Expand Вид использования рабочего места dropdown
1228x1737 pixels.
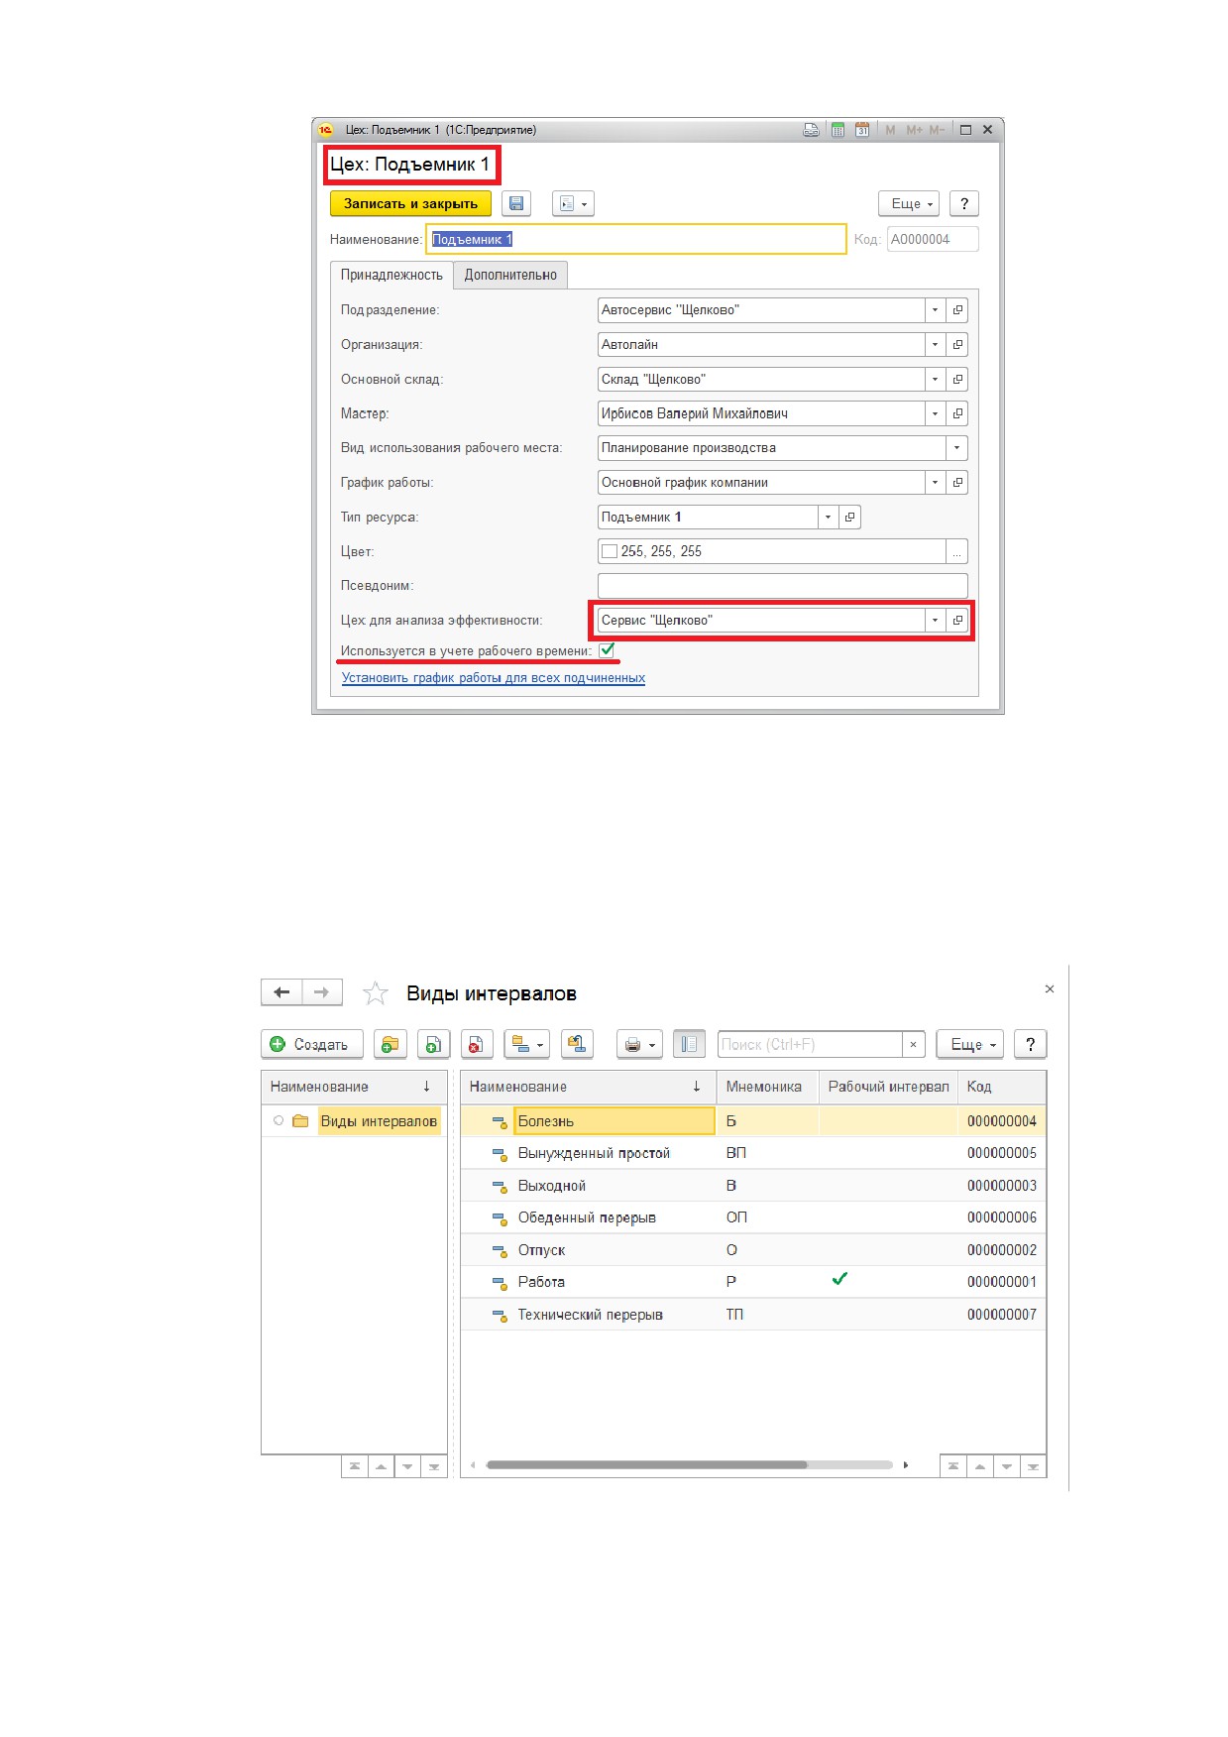(956, 448)
